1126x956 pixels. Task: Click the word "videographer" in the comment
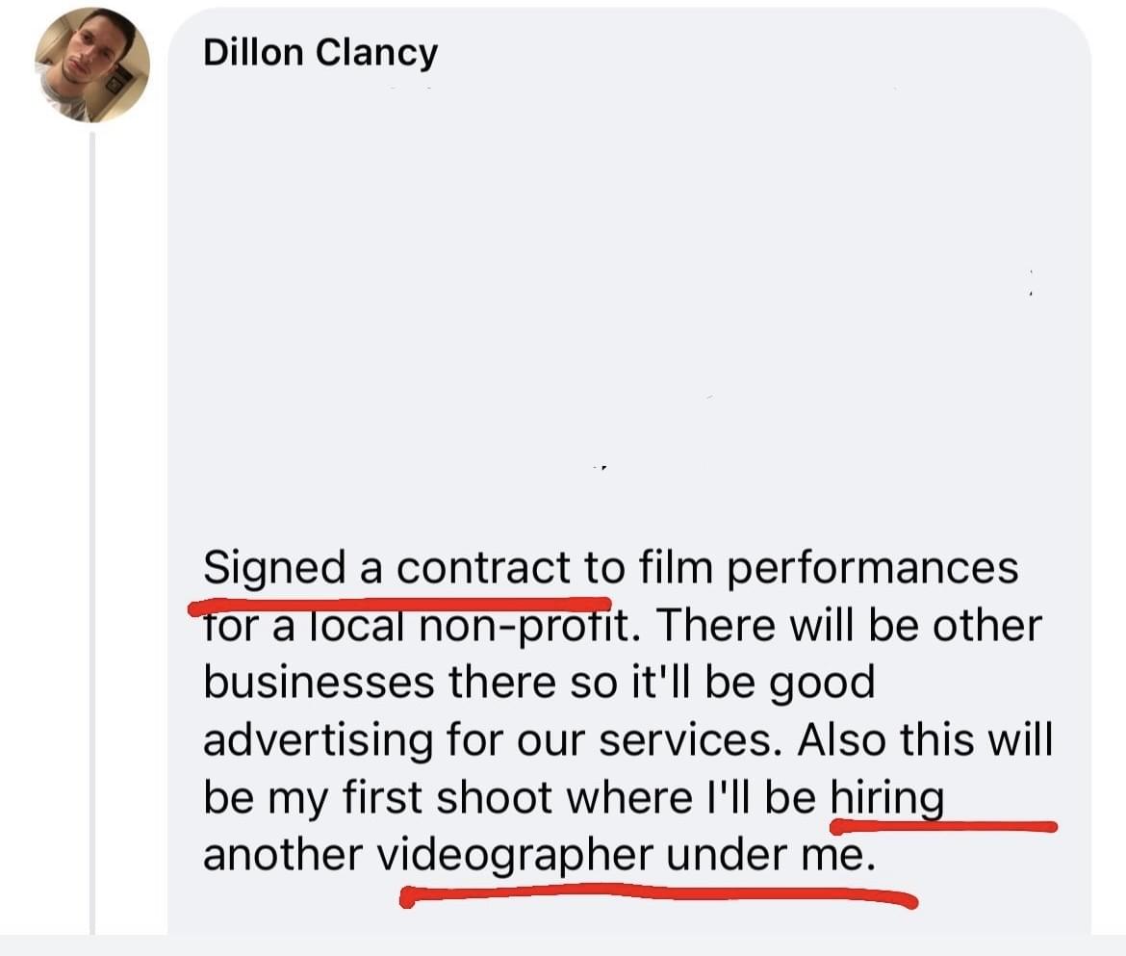[516, 856]
